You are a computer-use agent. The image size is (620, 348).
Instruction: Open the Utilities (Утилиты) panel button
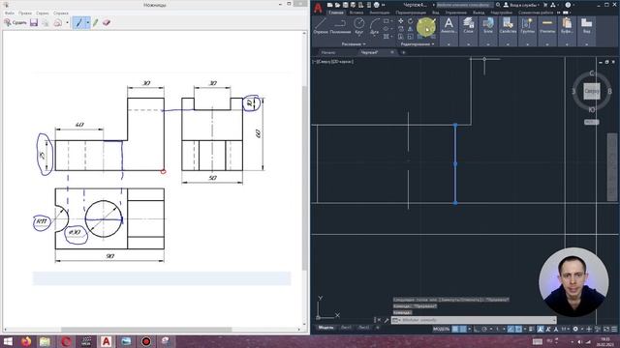pyautogui.click(x=547, y=30)
